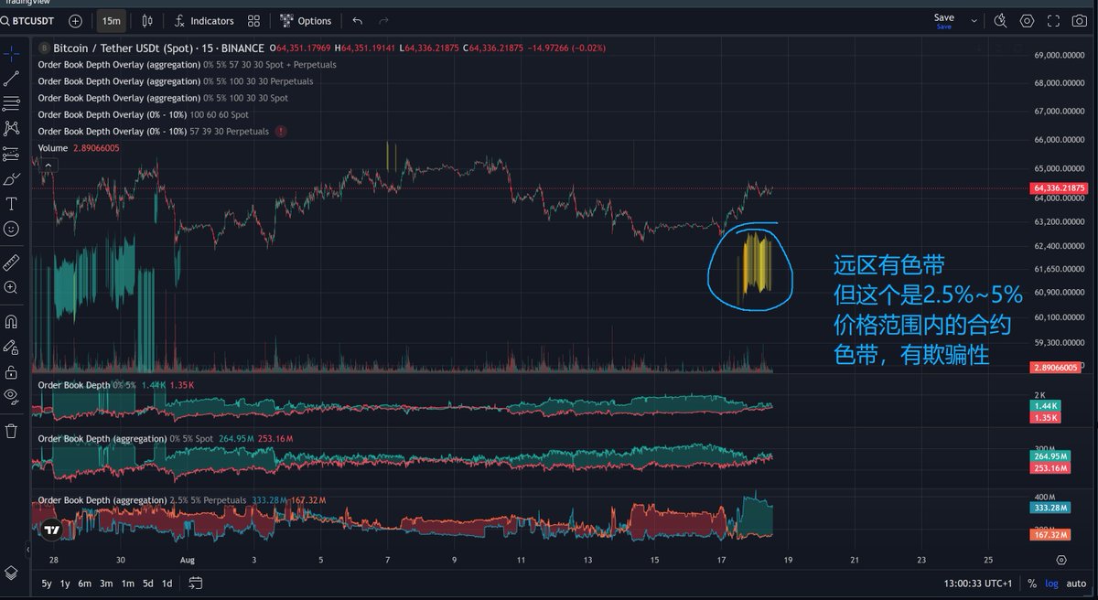The height and width of the screenshot is (600, 1098).
Task: Select the ruler measure tool
Action: pos(12,262)
